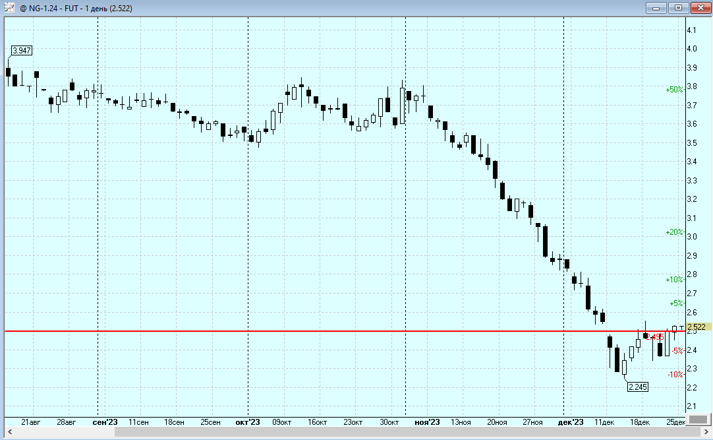Click the chart window icon in title bar
This screenshot has height=440, width=713.
tap(9, 8)
